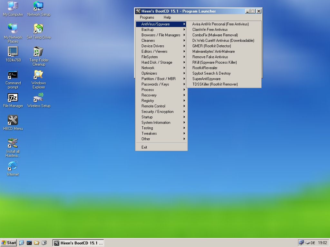
Task: Launch SuperAntiSpyware
Action: [x=224, y=79]
